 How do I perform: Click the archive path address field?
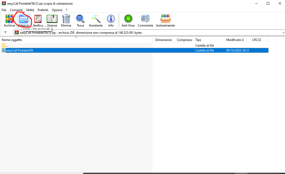tap(149, 33)
